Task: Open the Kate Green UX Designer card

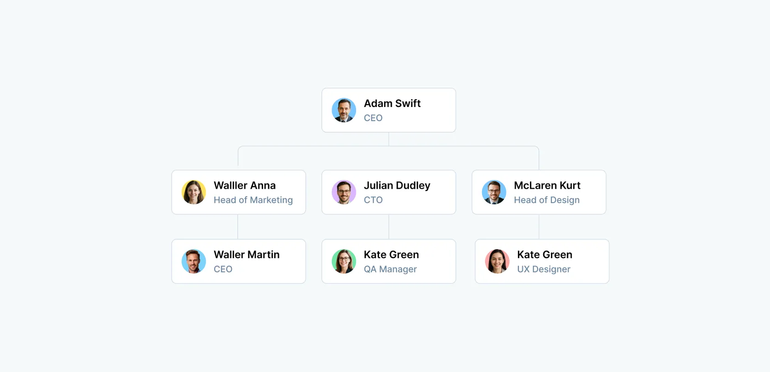Action: click(x=542, y=261)
